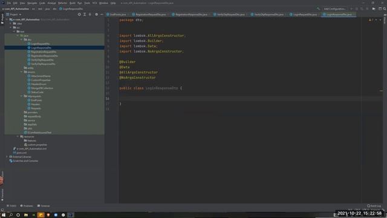
Task: Collapse the resources folder
Action: pyautogui.click(x=18, y=136)
